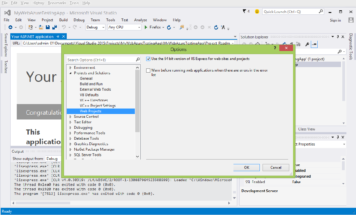Open the Build menu

click(63, 20)
